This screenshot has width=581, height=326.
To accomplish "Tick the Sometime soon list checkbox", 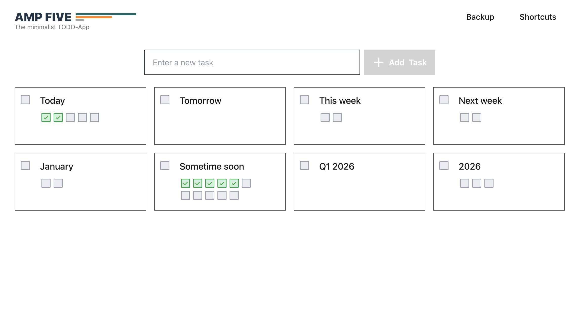I will point(165,166).
